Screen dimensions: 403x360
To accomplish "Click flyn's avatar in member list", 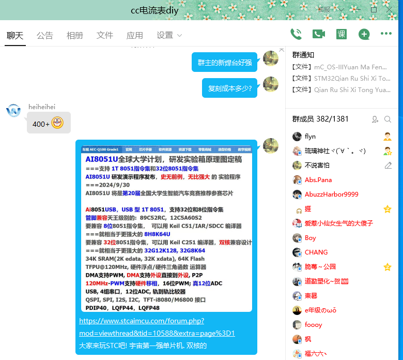I will pyautogui.click(x=297, y=137).
